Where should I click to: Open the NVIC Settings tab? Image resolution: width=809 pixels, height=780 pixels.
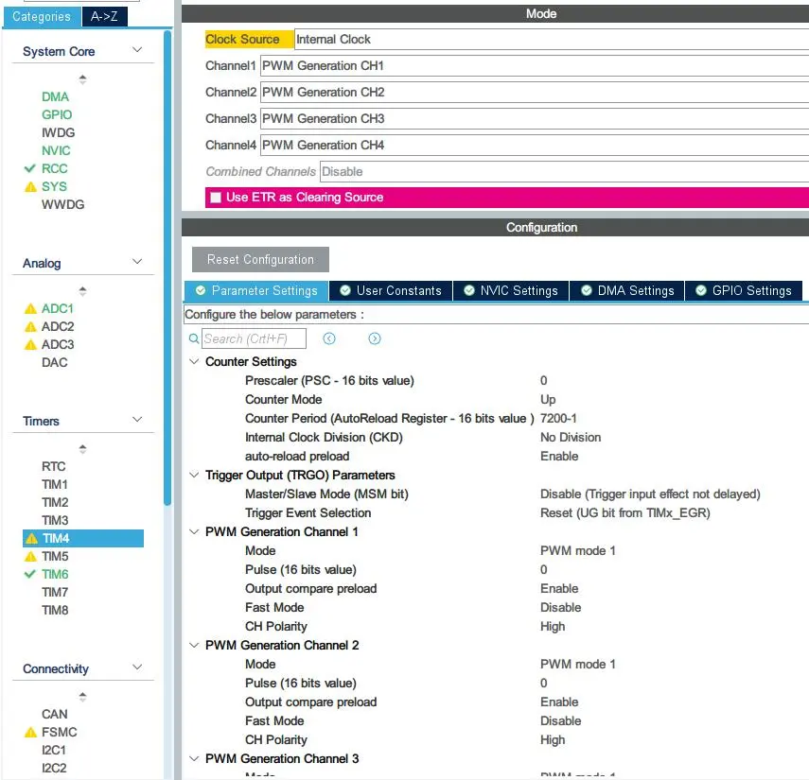(511, 291)
